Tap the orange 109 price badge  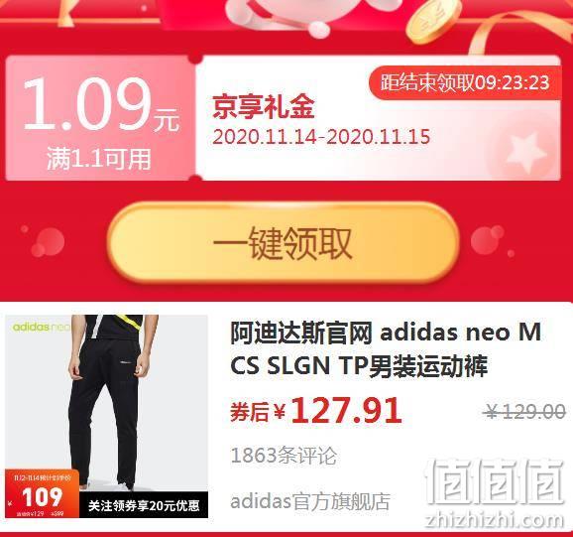pyautogui.click(x=42, y=494)
